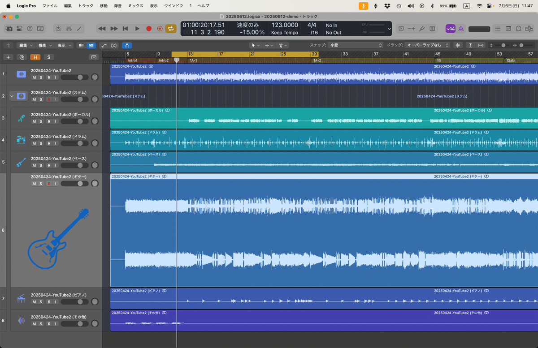Solo the ボーカル track
538x348 pixels.
click(41, 121)
